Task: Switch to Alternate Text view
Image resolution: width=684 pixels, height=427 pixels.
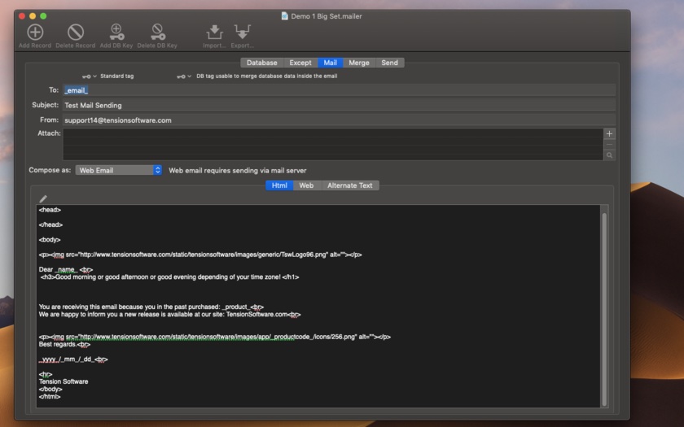Action: pyautogui.click(x=349, y=185)
